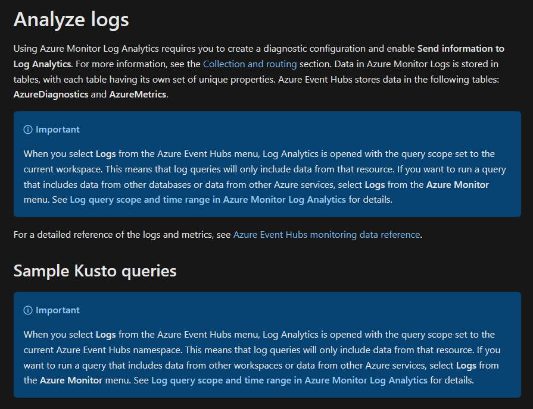Click the Important label in the first callout
This screenshot has width=533, height=409.
[x=58, y=130]
